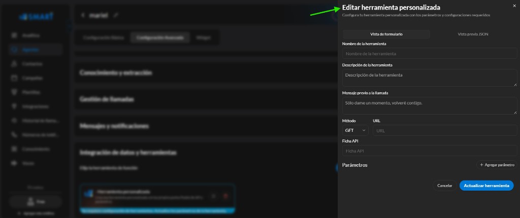Open Plantillas in the sidebar
Screen dimensions: 520x218
click(x=36, y=92)
